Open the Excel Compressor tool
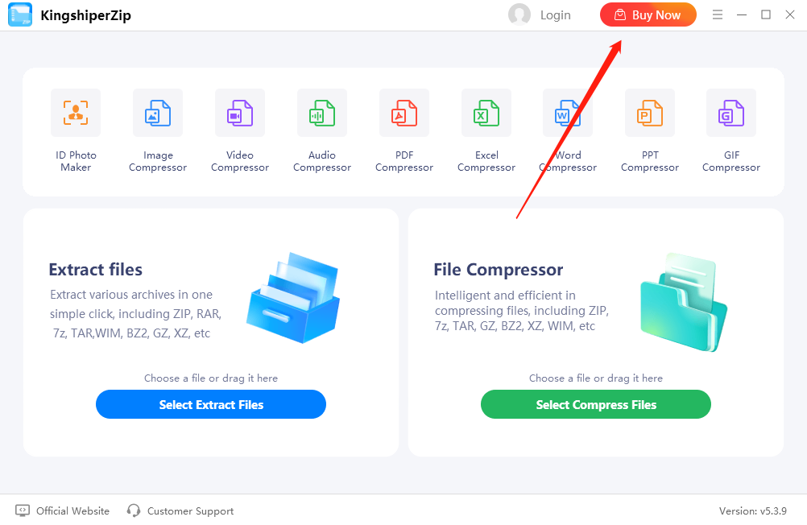Image resolution: width=807 pixels, height=525 pixels. [486, 113]
